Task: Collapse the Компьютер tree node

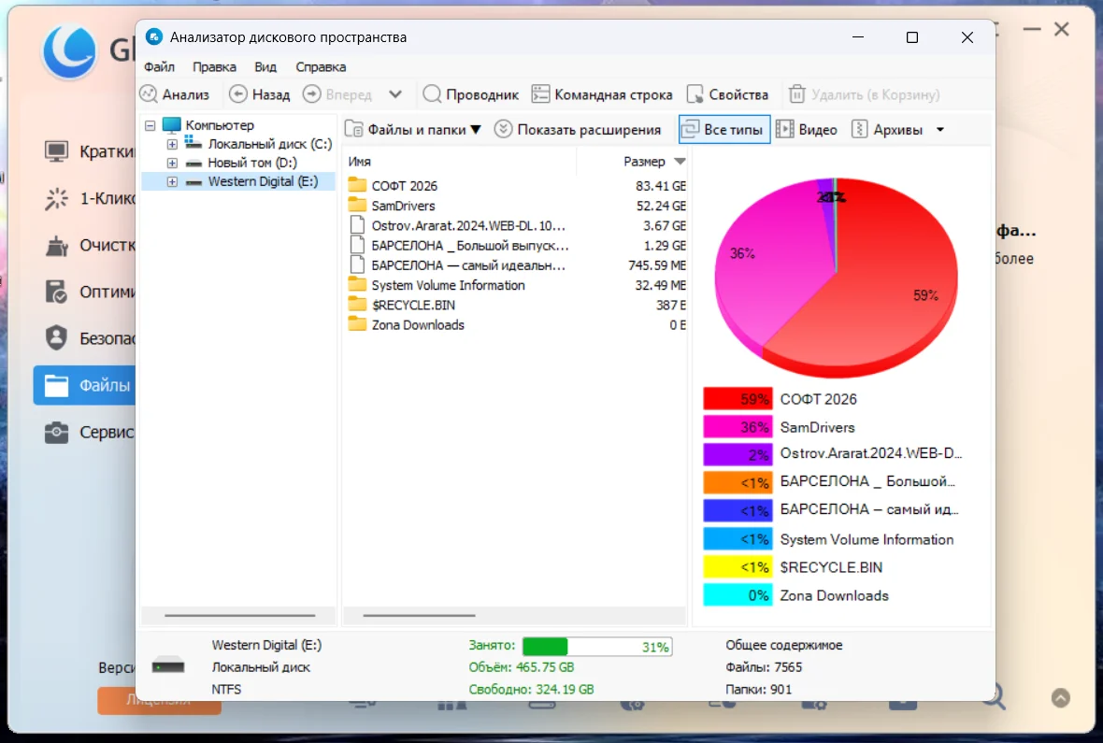Action: click(x=150, y=125)
